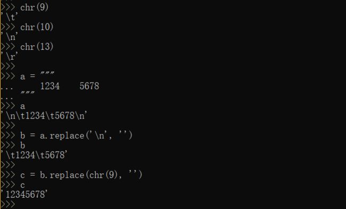This screenshot has height=209, width=346.
Task: Click the chr(13) command line
Action: point(27,46)
